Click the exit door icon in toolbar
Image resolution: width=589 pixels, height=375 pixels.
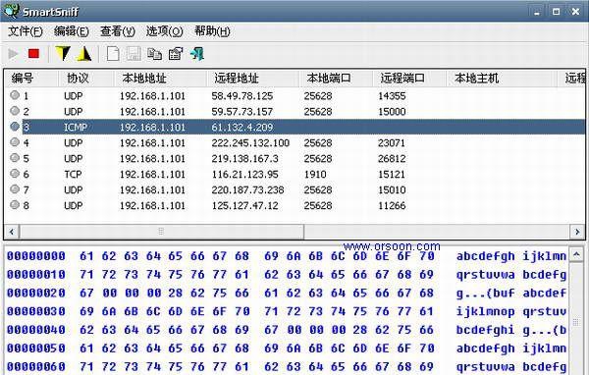(197, 54)
